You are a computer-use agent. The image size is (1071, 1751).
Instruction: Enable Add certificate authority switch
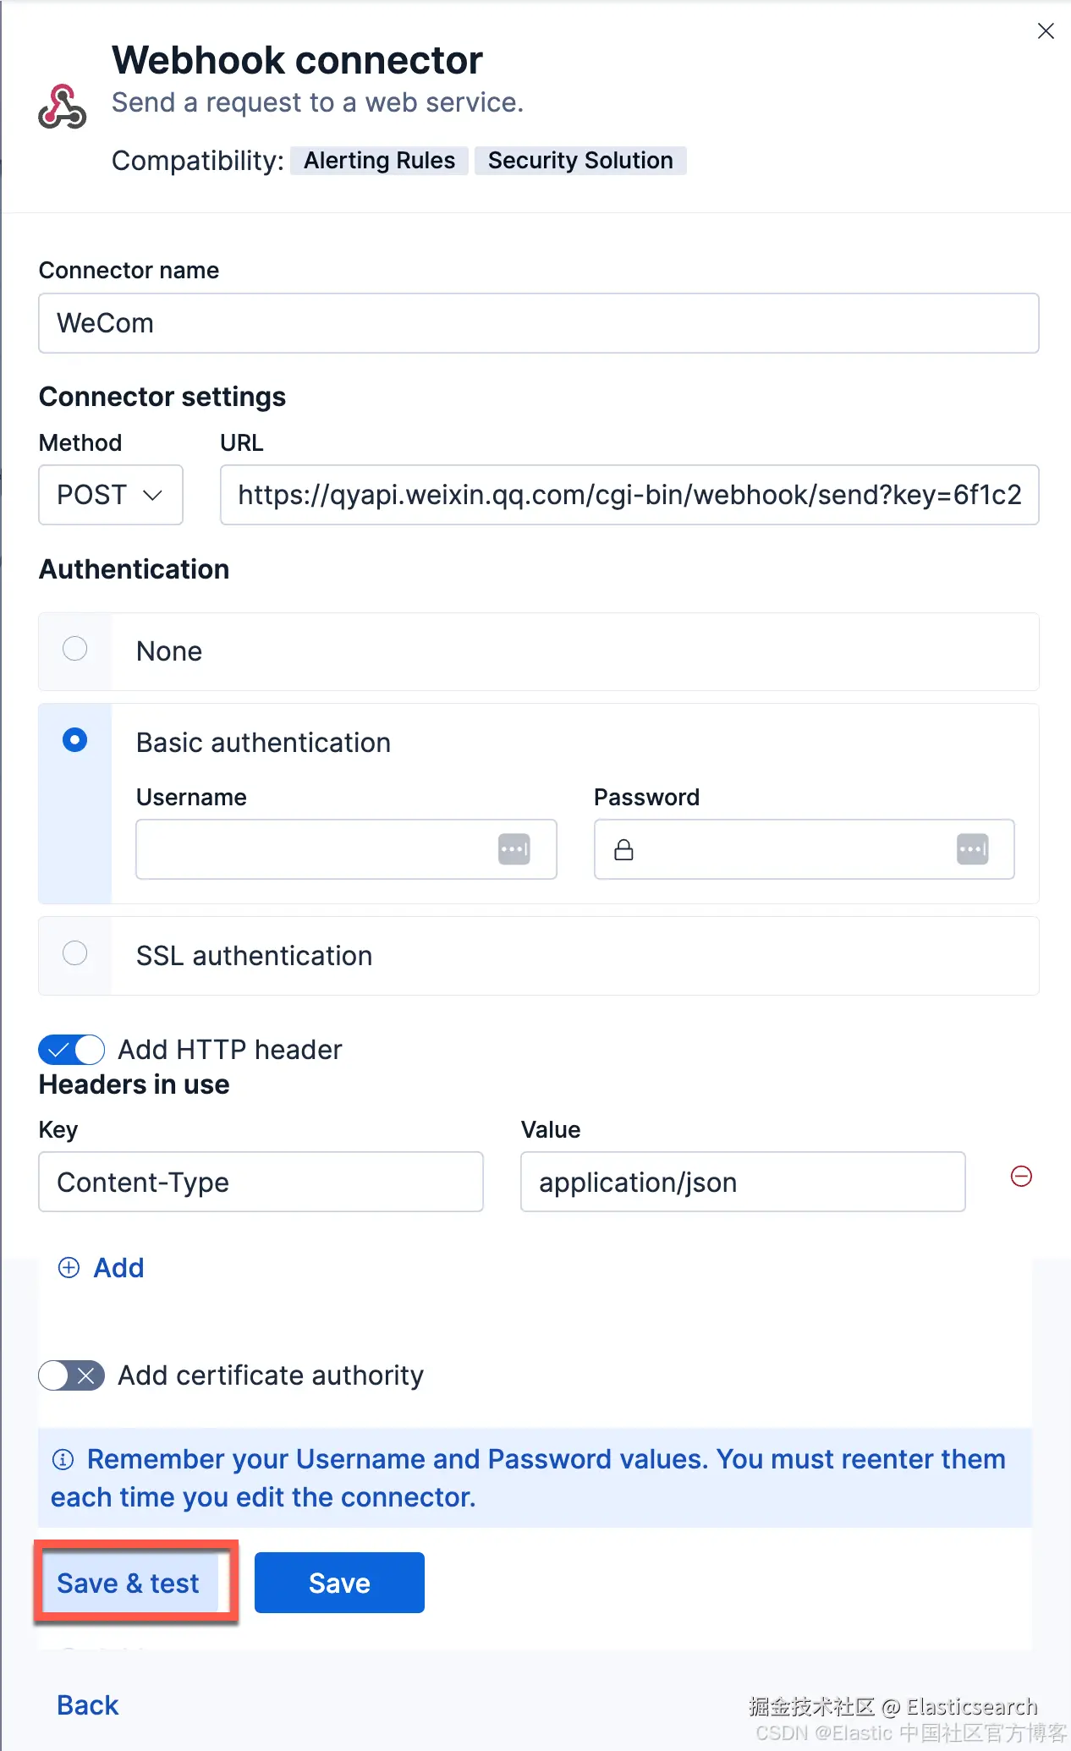[72, 1375]
